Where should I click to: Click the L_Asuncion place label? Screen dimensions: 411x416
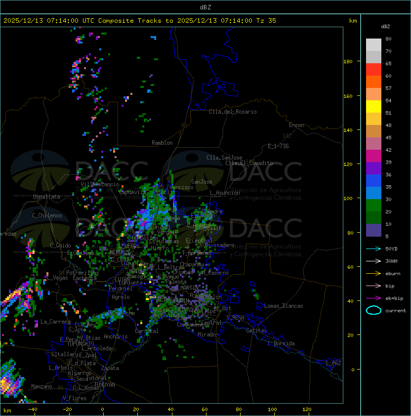tap(225, 193)
